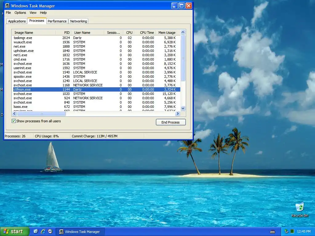
Task: Click the Show Desktop quick launch icon
Action: coord(36,231)
